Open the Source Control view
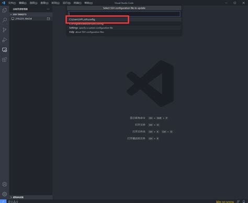248x203 pixels. pos(5,30)
